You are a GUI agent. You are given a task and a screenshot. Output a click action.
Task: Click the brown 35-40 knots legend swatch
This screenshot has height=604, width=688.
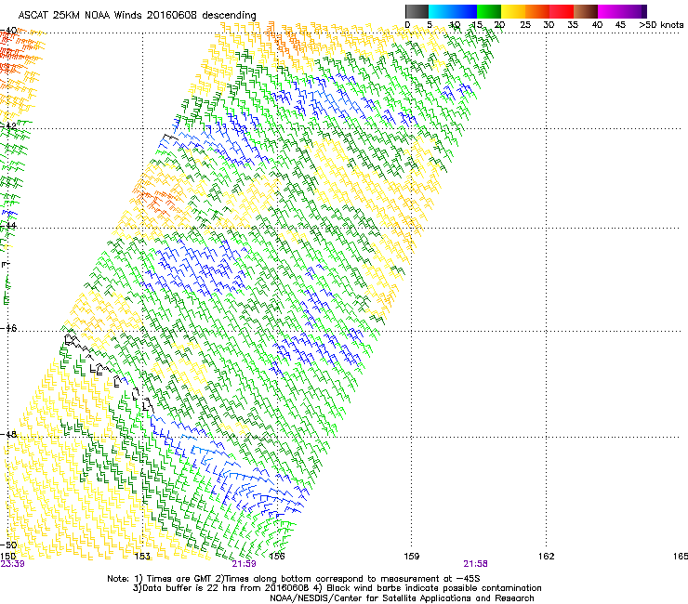pyautogui.click(x=586, y=11)
